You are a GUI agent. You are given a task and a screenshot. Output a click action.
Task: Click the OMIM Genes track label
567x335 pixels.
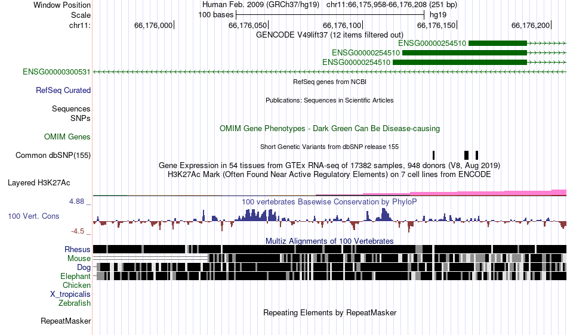point(67,137)
